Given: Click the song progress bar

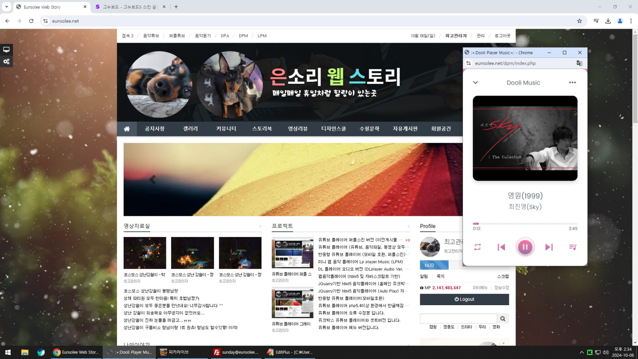Looking at the screenshot, I should click(525, 224).
